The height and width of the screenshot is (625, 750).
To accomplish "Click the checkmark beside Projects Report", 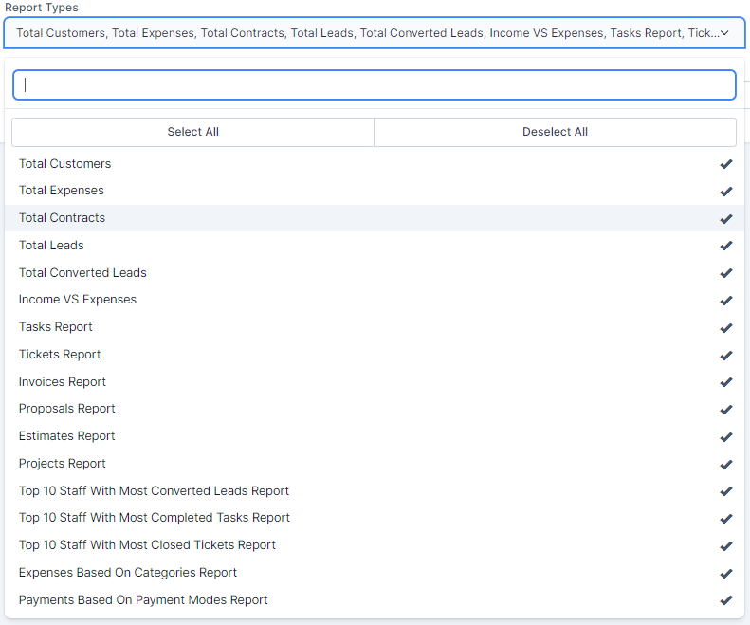I will pos(725,464).
